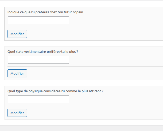Click footer area beside the third Modifier button
The image size is (163, 131).
coord(94,113)
